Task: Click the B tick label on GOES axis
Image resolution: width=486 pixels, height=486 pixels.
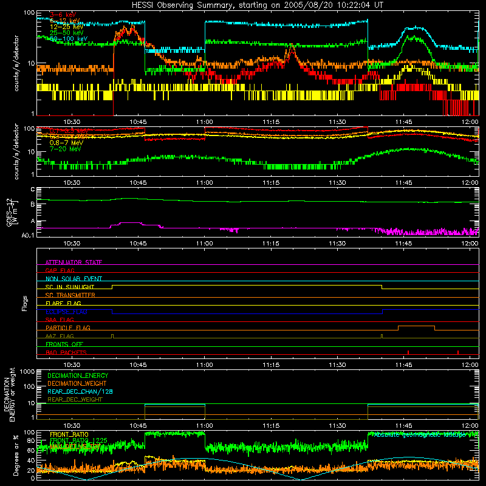Action: 33,204
